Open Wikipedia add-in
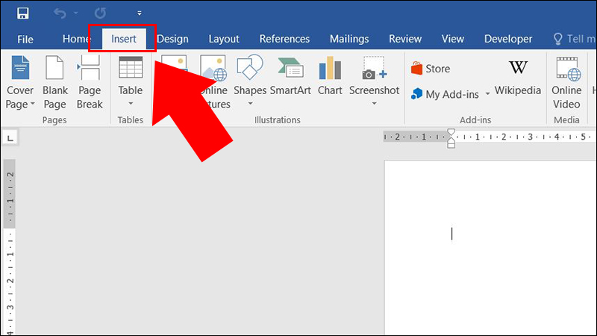The height and width of the screenshot is (336, 597). click(x=517, y=78)
